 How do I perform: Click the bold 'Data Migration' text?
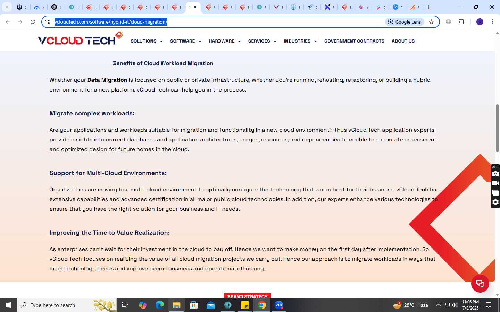107,80
